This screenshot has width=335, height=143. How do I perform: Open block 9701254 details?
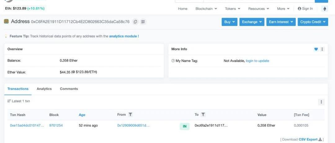(x=56, y=125)
